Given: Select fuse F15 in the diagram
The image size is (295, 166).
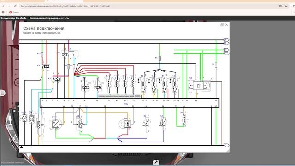Looking at the screenshot, I should [x=42, y=54].
